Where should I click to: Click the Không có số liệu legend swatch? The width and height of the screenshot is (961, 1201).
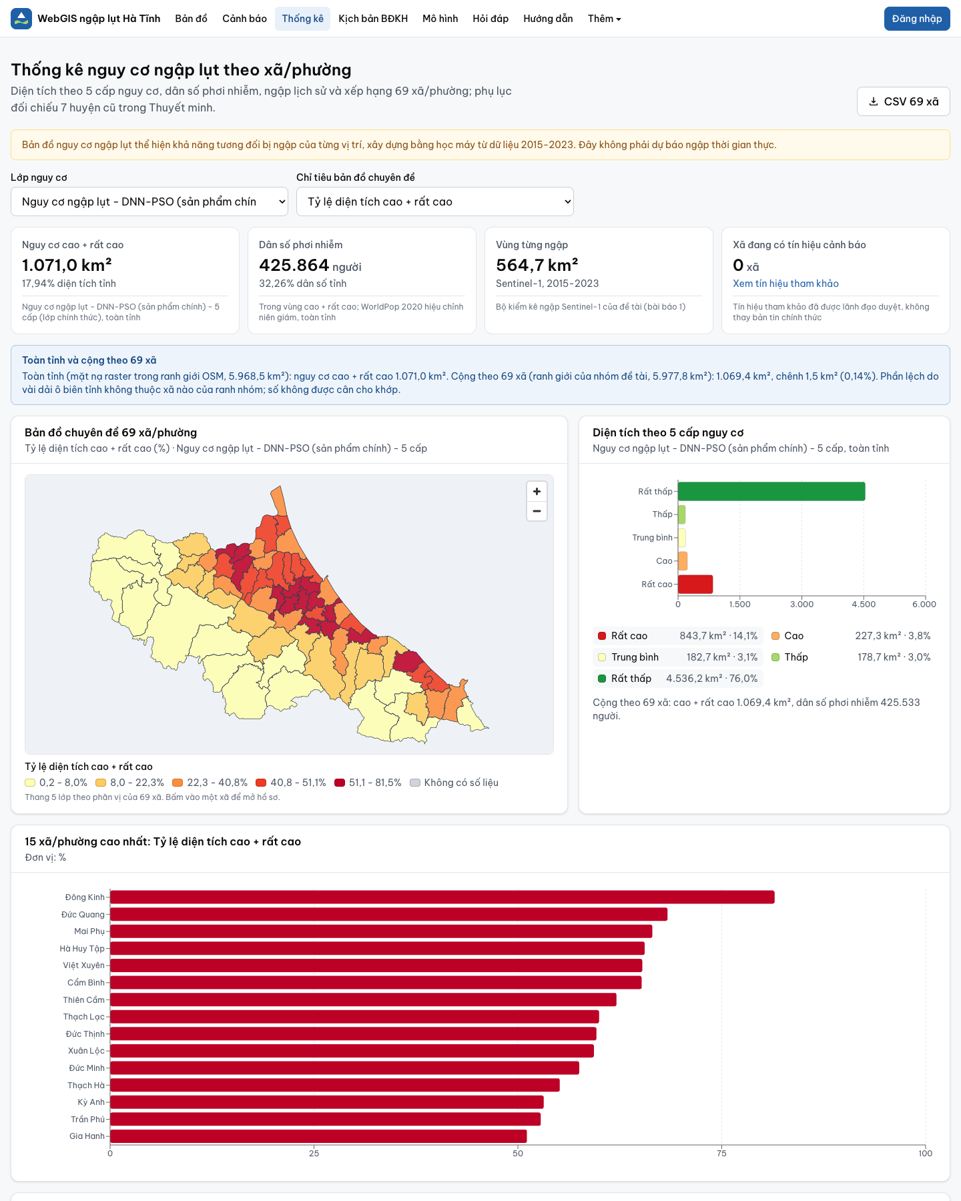point(415,783)
